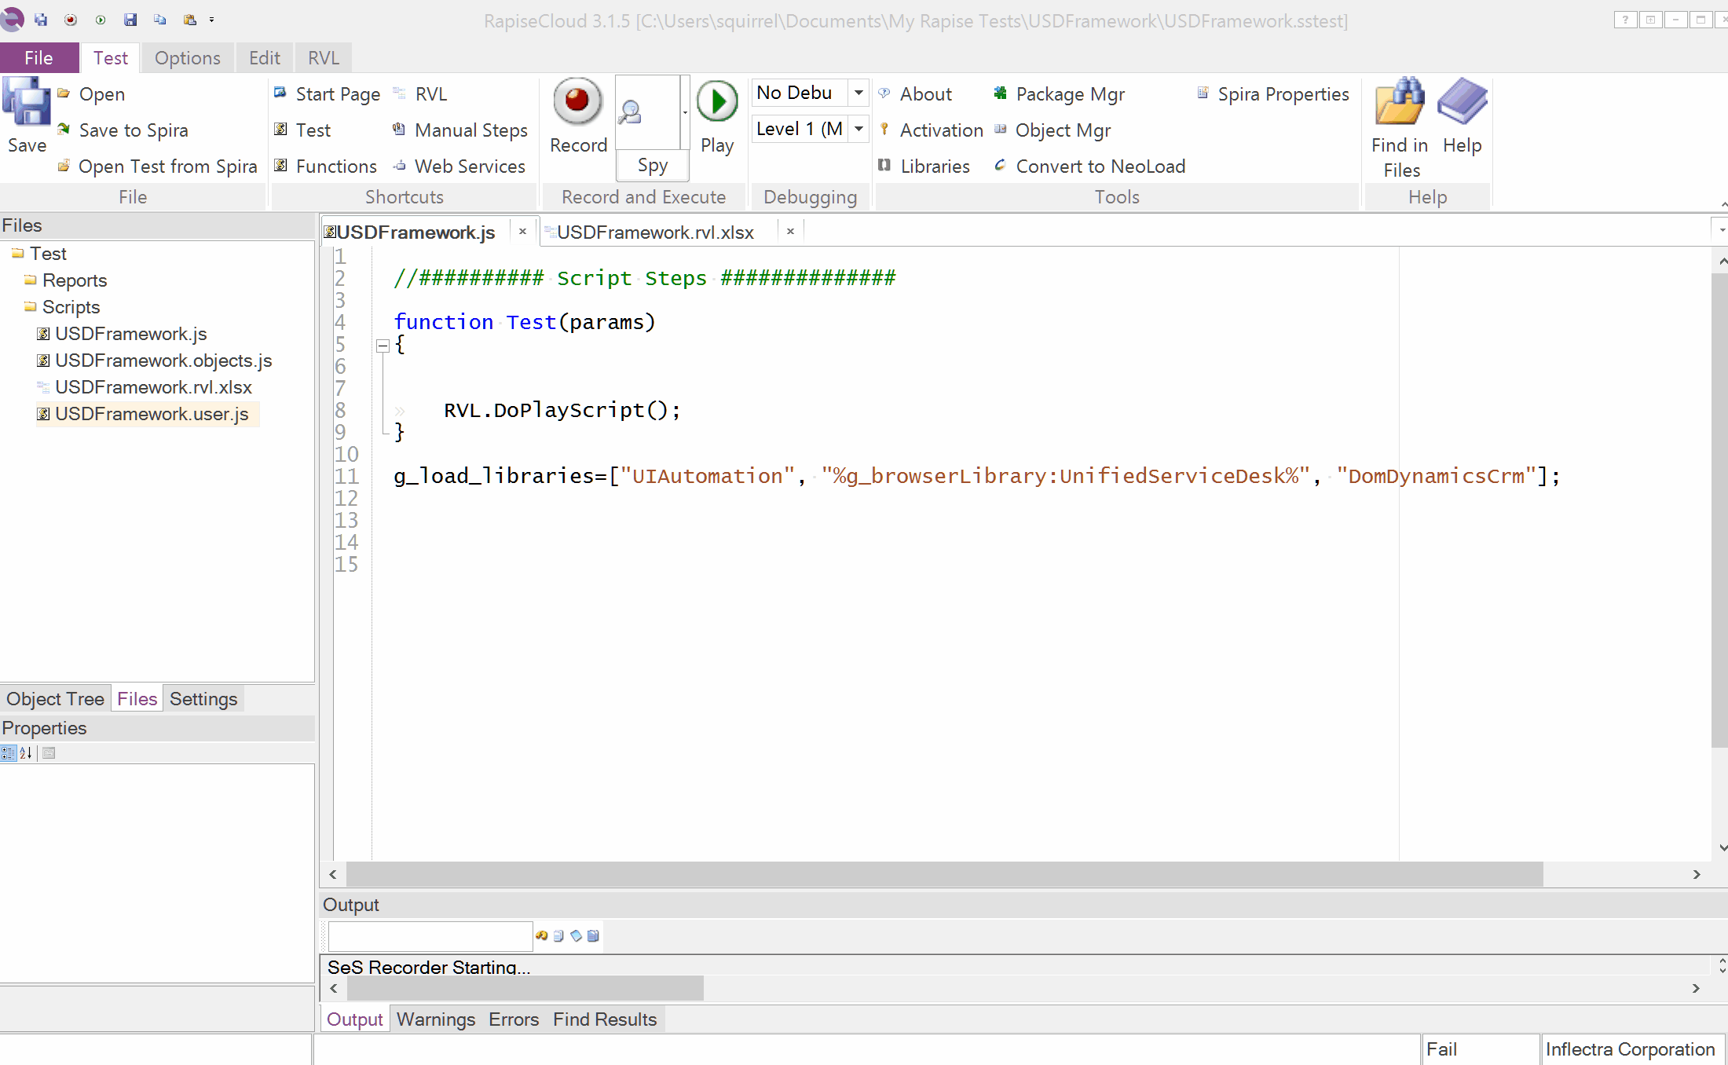
Task: Open the Spy dropdown arrow
Action: pos(685,112)
